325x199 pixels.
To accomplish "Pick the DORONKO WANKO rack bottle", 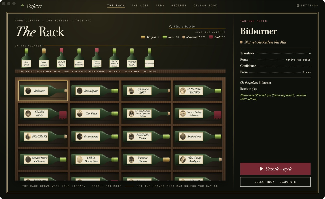I will click(198, 91).
